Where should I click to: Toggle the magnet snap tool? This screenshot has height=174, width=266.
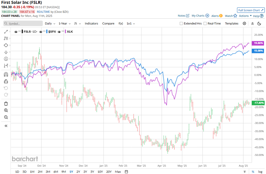coord(6,74)
